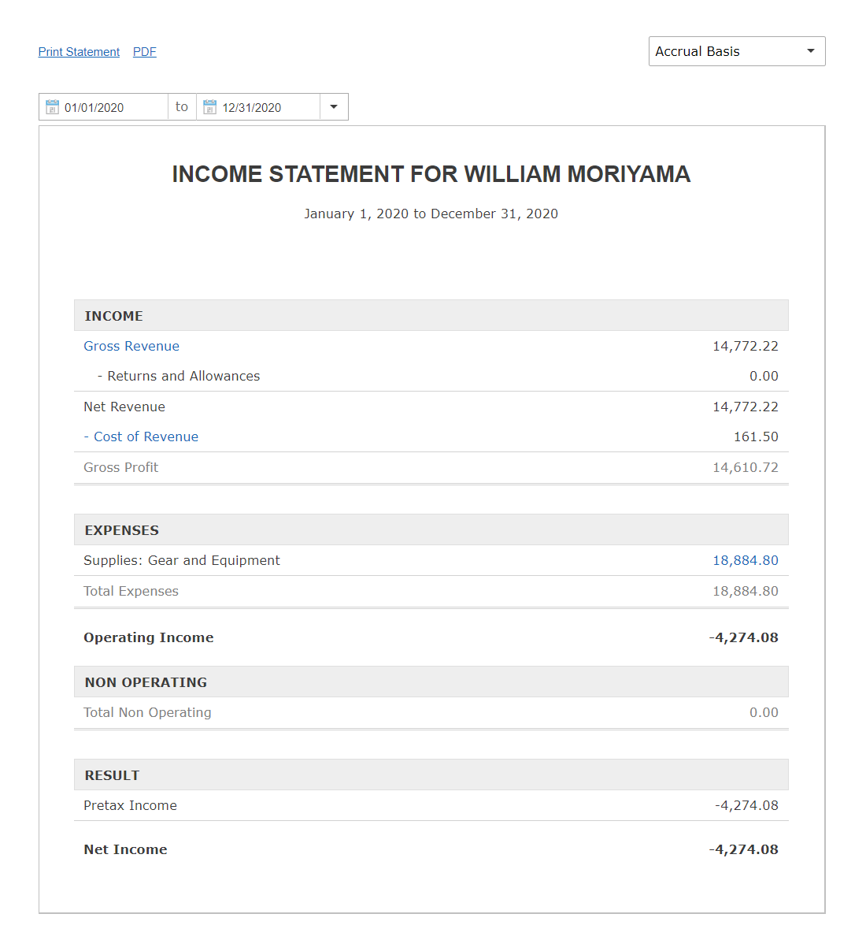Click the January 1, 2020 to December 31, 2020 subtitle

431,214
